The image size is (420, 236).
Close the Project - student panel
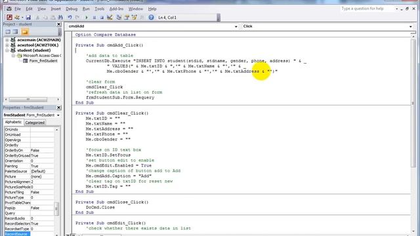[58, 24]
